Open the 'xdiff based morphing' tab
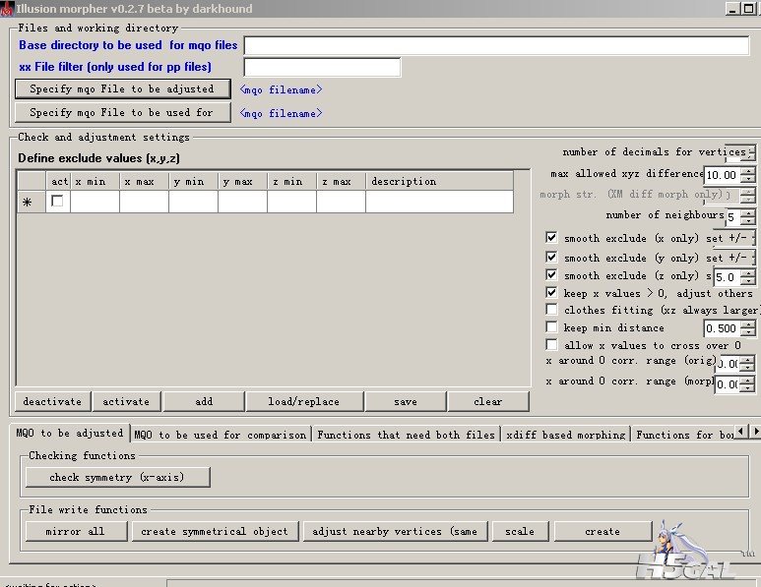761x587 pixels. (566, 434)
